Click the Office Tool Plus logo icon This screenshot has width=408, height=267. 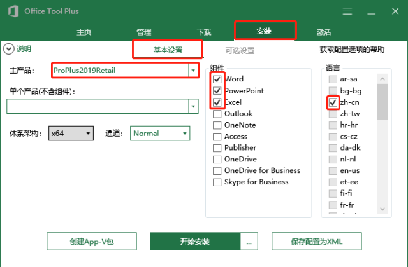point(13,11)
